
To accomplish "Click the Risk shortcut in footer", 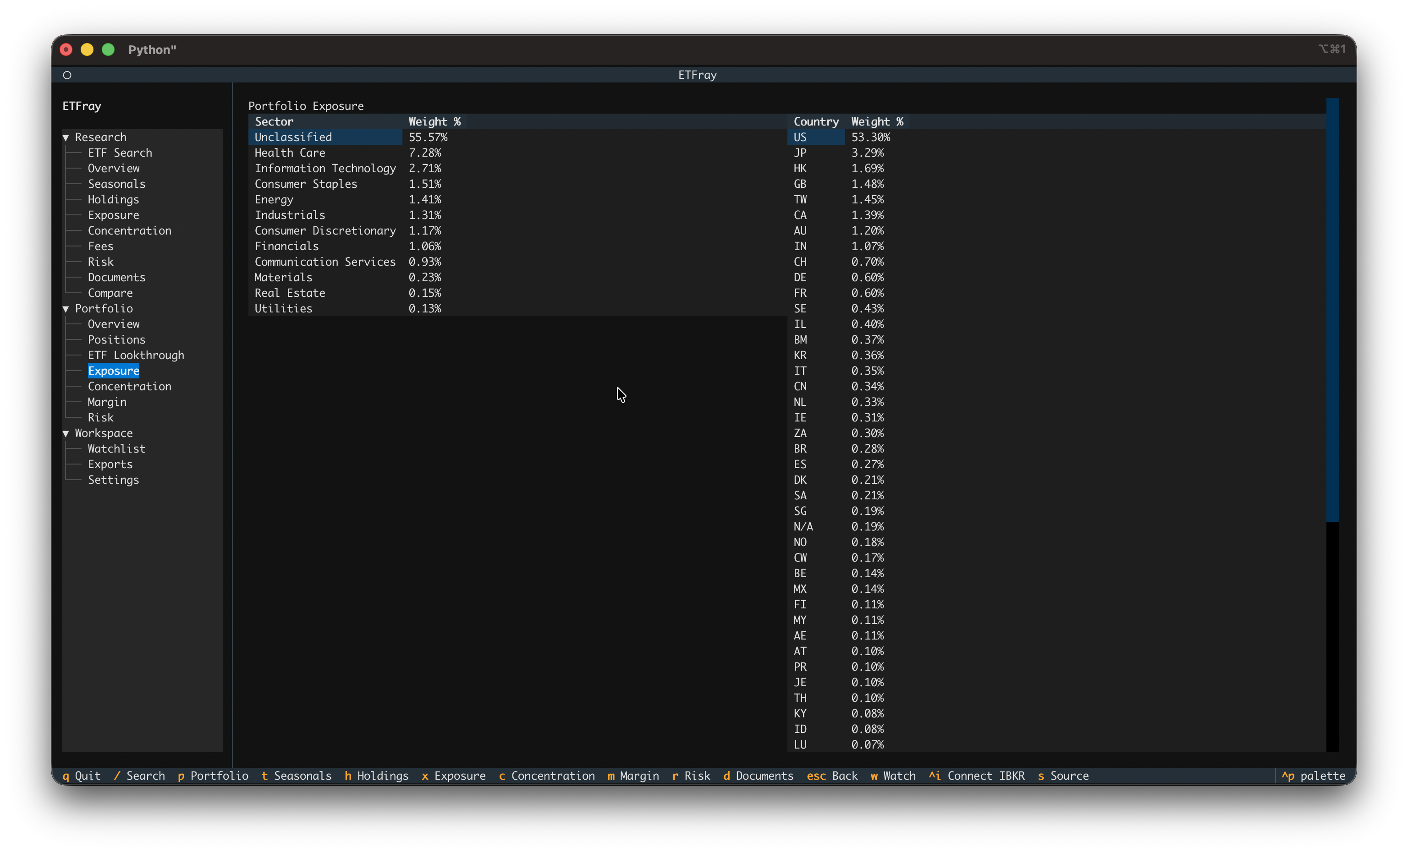I will click(692, 776).
